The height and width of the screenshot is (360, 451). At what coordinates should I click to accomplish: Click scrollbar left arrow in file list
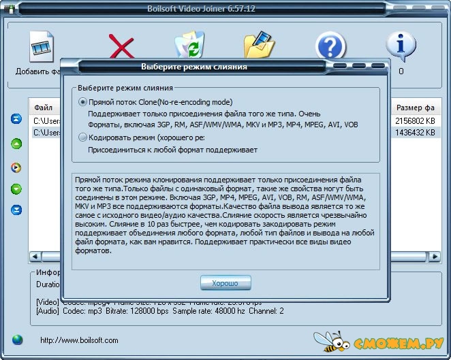35,257
